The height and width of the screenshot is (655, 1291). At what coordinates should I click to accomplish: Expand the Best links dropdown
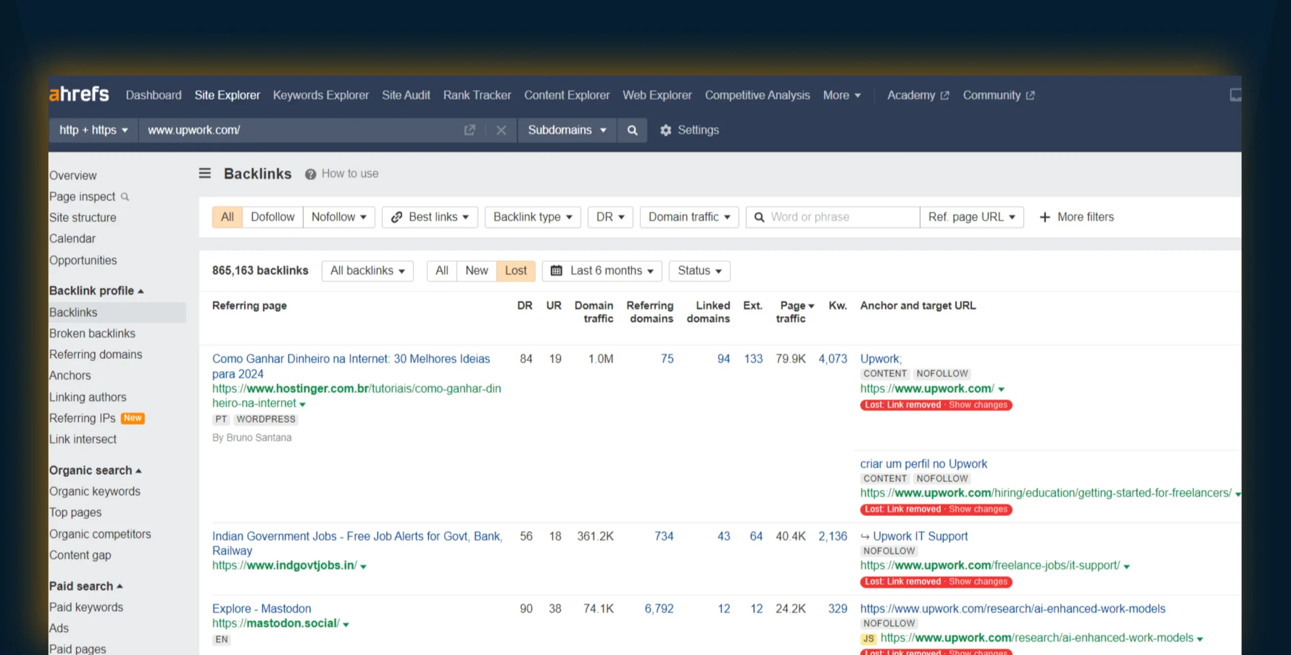430,217
